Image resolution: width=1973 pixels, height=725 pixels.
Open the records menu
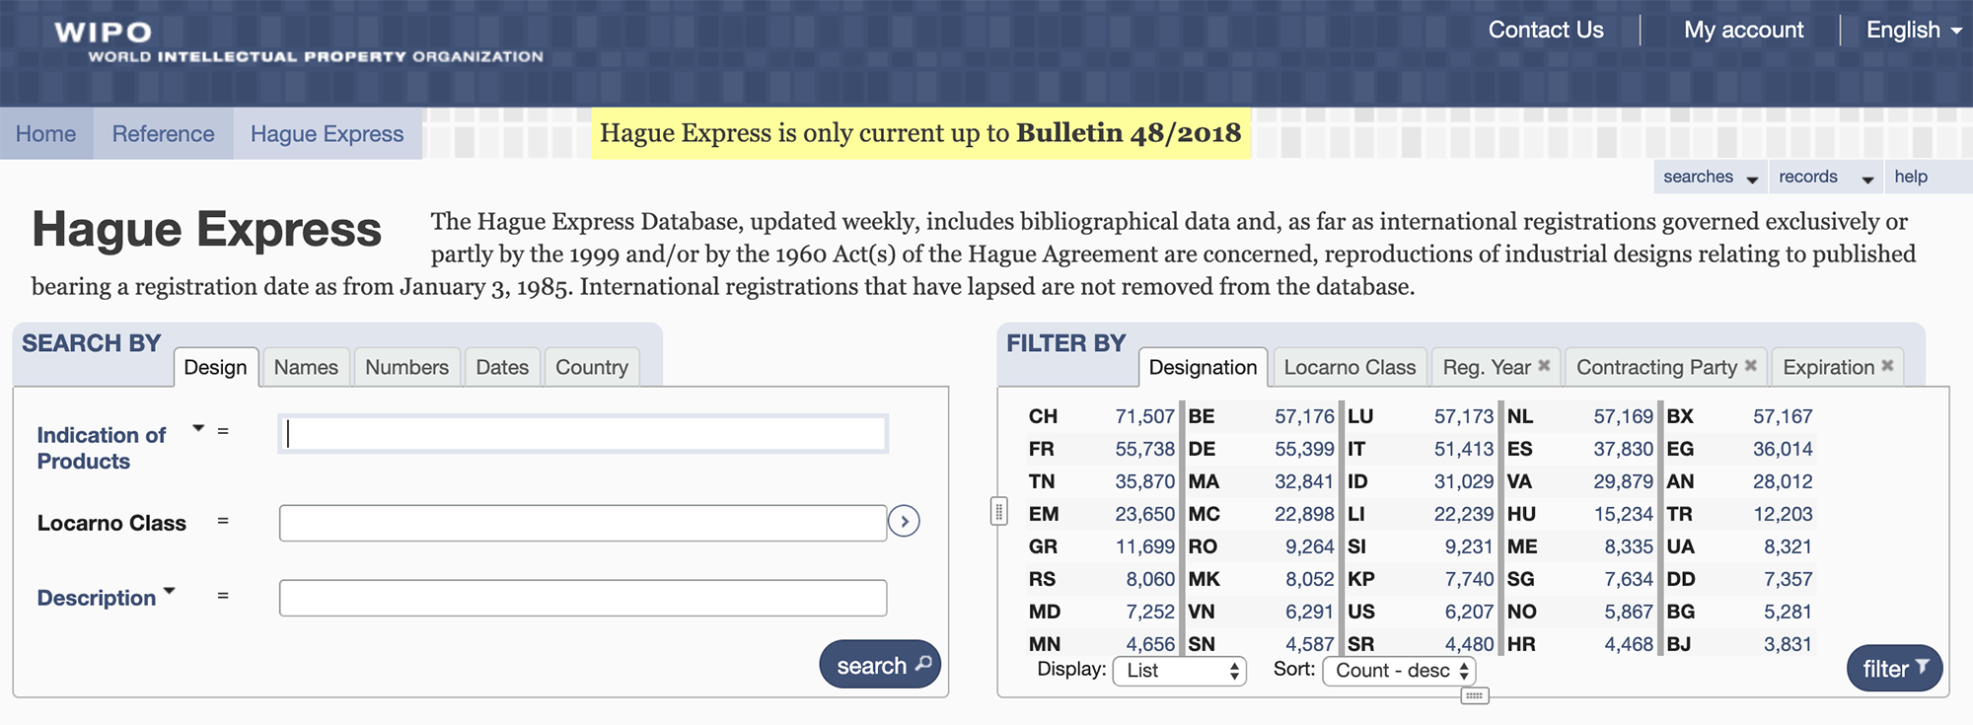(1826, 177)
